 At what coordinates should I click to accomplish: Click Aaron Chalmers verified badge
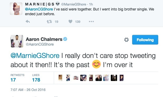(x=65, y=39)
